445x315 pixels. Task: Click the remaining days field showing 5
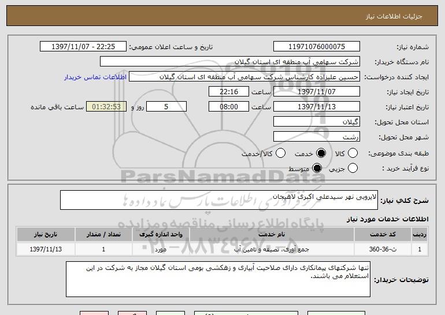click(x=166, y=107)
